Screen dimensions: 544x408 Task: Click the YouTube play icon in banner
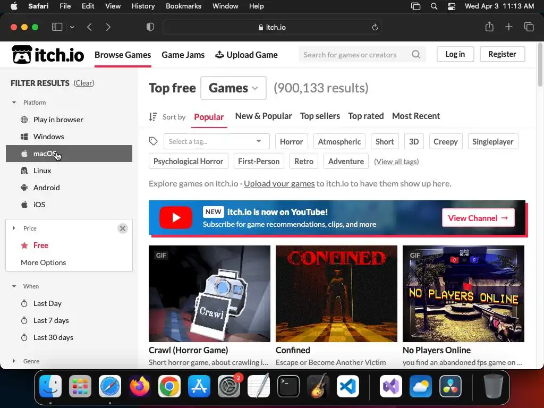(x=175, y=217)
